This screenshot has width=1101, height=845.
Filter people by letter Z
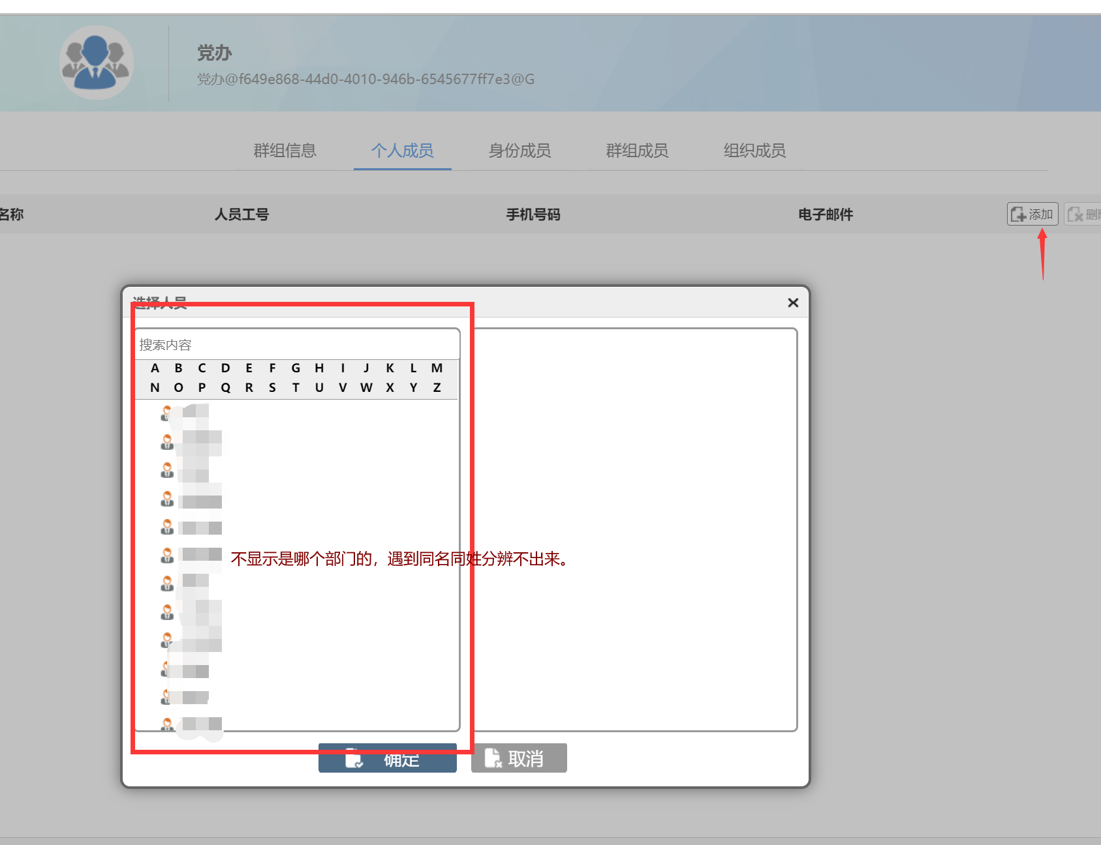[437, 388]
